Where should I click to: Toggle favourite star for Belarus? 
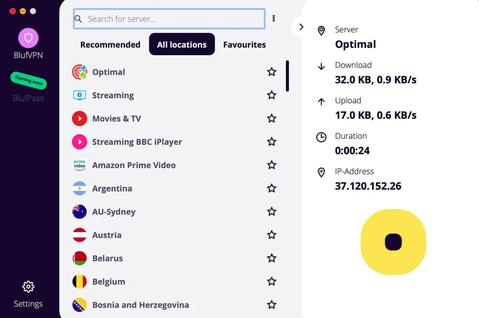[272, 258]
